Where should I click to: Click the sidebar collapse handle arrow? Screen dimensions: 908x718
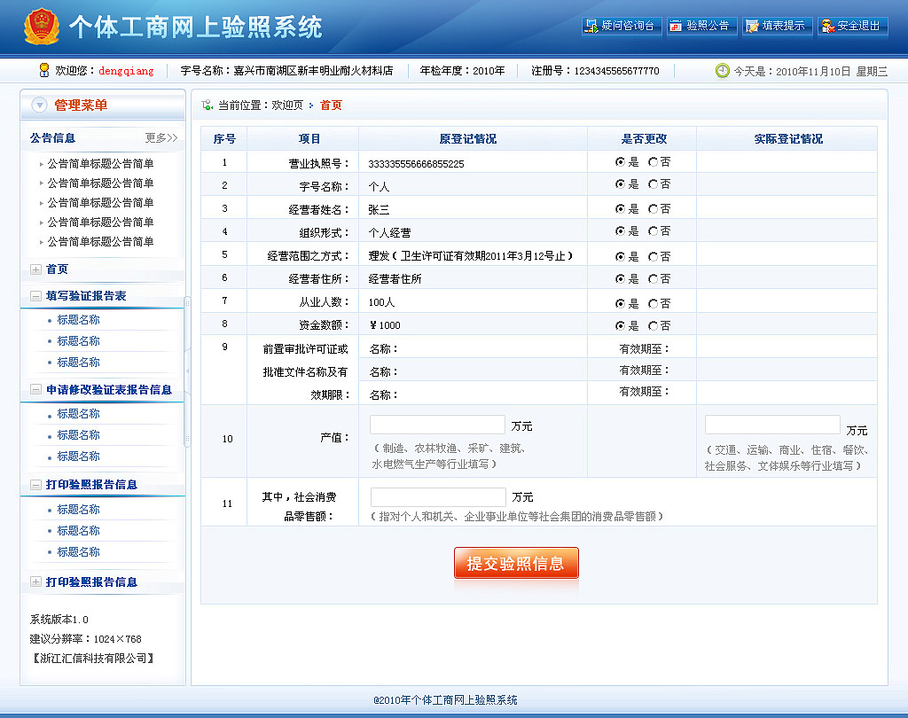coord(187,371)
